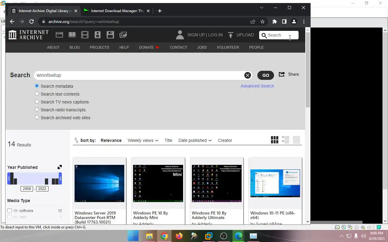The width and height of the screenshot is (388, 242).
Task: Open Chrome extensions puzzle icon
Action: tap(275, 21)
